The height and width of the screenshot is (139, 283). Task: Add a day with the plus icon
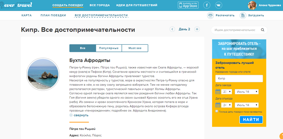click(x=197, y=29)
